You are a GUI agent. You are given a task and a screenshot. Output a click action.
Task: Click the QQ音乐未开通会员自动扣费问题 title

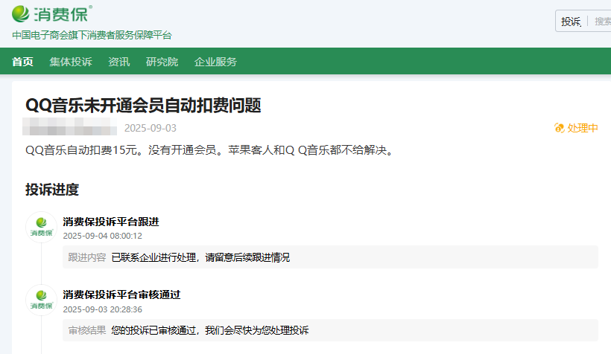[143, 105]
